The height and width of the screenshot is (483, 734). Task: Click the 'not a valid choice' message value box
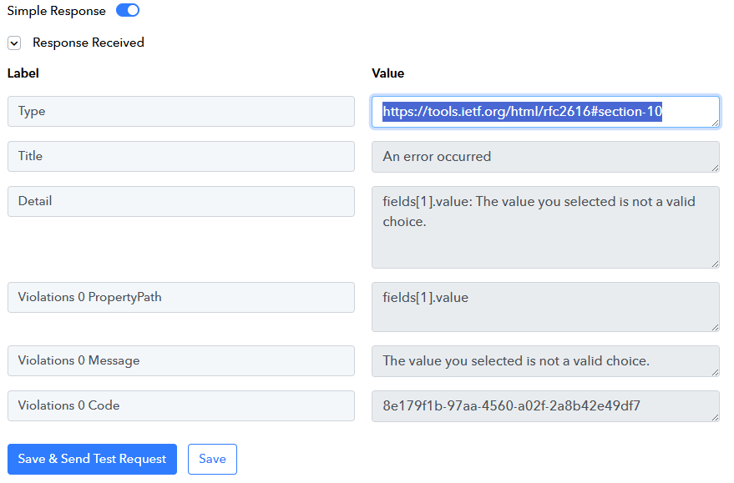545,361
